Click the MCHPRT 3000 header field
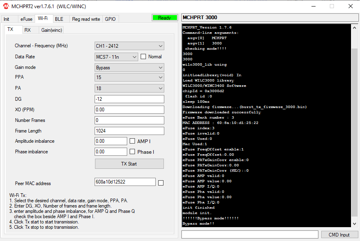The image size is (360, 241). 270,18
